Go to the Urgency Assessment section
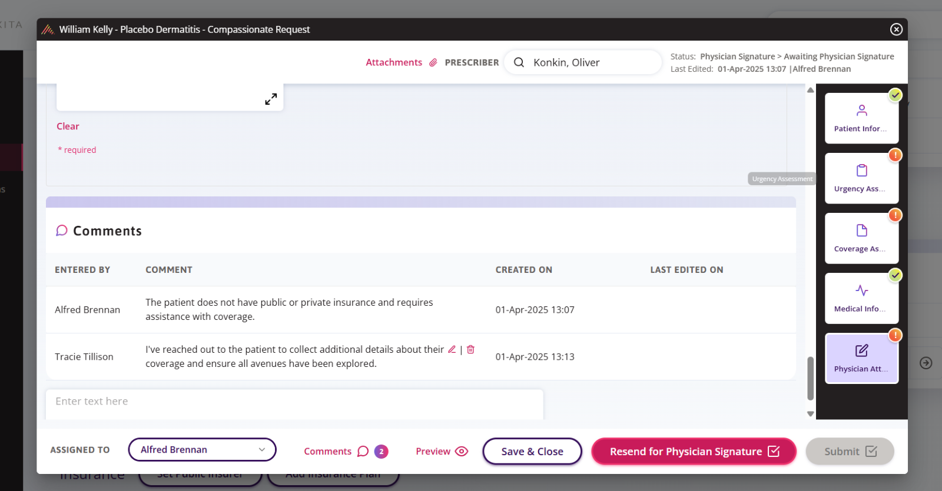Image resolution: width=942 pixels, height=491 pixels. click(861, 178)
